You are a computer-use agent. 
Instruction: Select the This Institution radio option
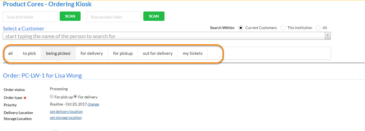[x=283, y=28]
